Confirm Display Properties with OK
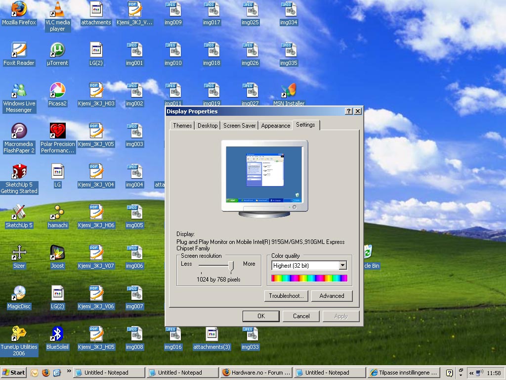This screenshot has width=506, height=380. [261, 316]
